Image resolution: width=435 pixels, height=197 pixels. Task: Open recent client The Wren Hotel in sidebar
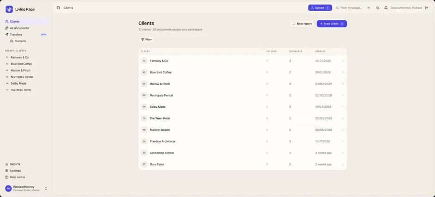(x=27, y=90)
